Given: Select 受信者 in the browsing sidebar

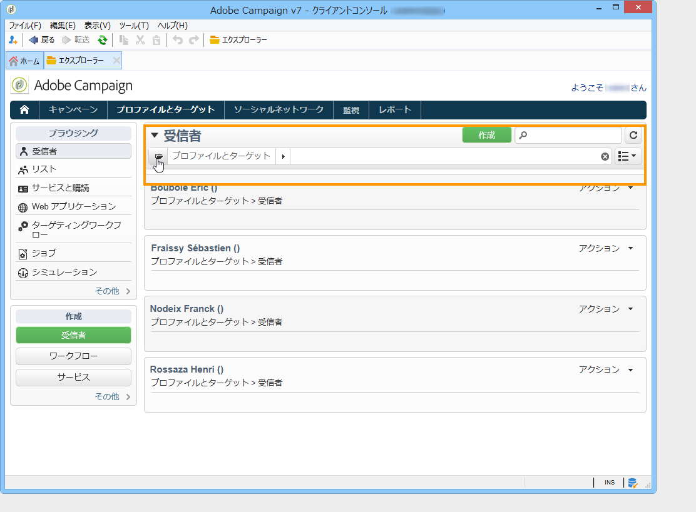Looking at the screenshot, I should pyautogui.click(x=73, y=151).
